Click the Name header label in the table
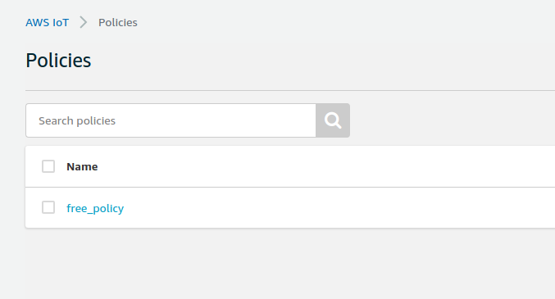Image resolution: width=555 pixels, height=299 pixels. point(82,166)
